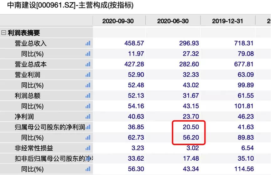
Task: Click the value 458.57
Action: click(x=134, y=43)
